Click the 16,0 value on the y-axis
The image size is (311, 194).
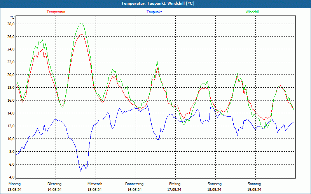click(x=11, y=100)
